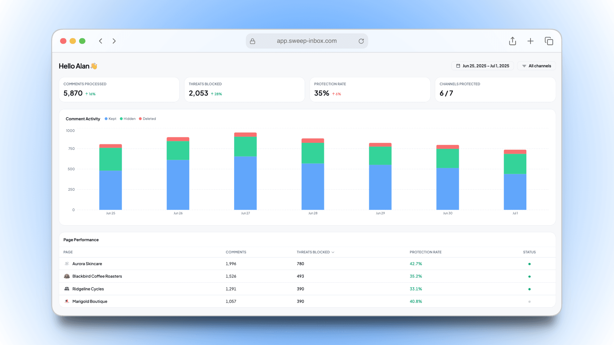Toggle the Hidden legend series
The height and width of the screenshot is (345, 614).
pos(128,119)
